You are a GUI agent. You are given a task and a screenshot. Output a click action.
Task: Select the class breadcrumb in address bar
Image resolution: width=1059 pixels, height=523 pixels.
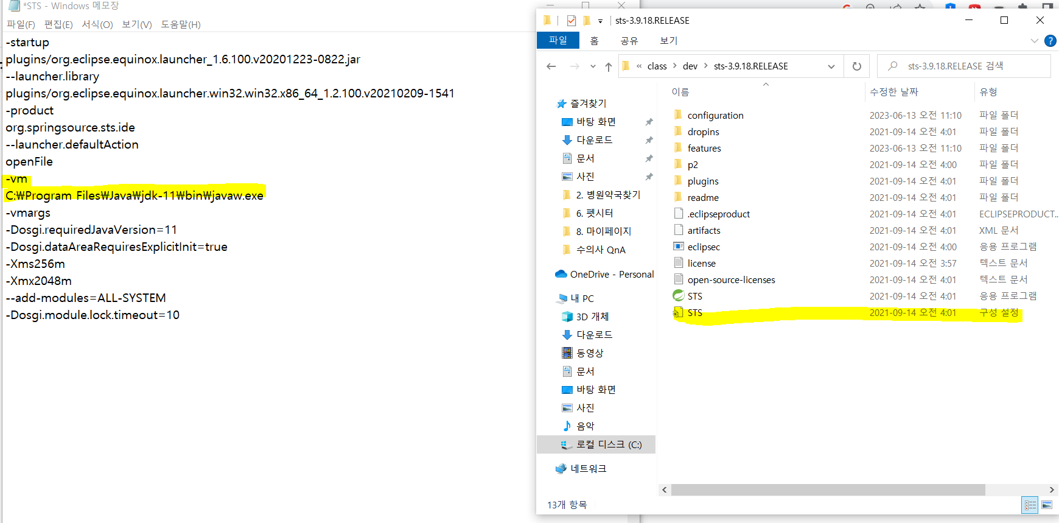click(657, 66)
